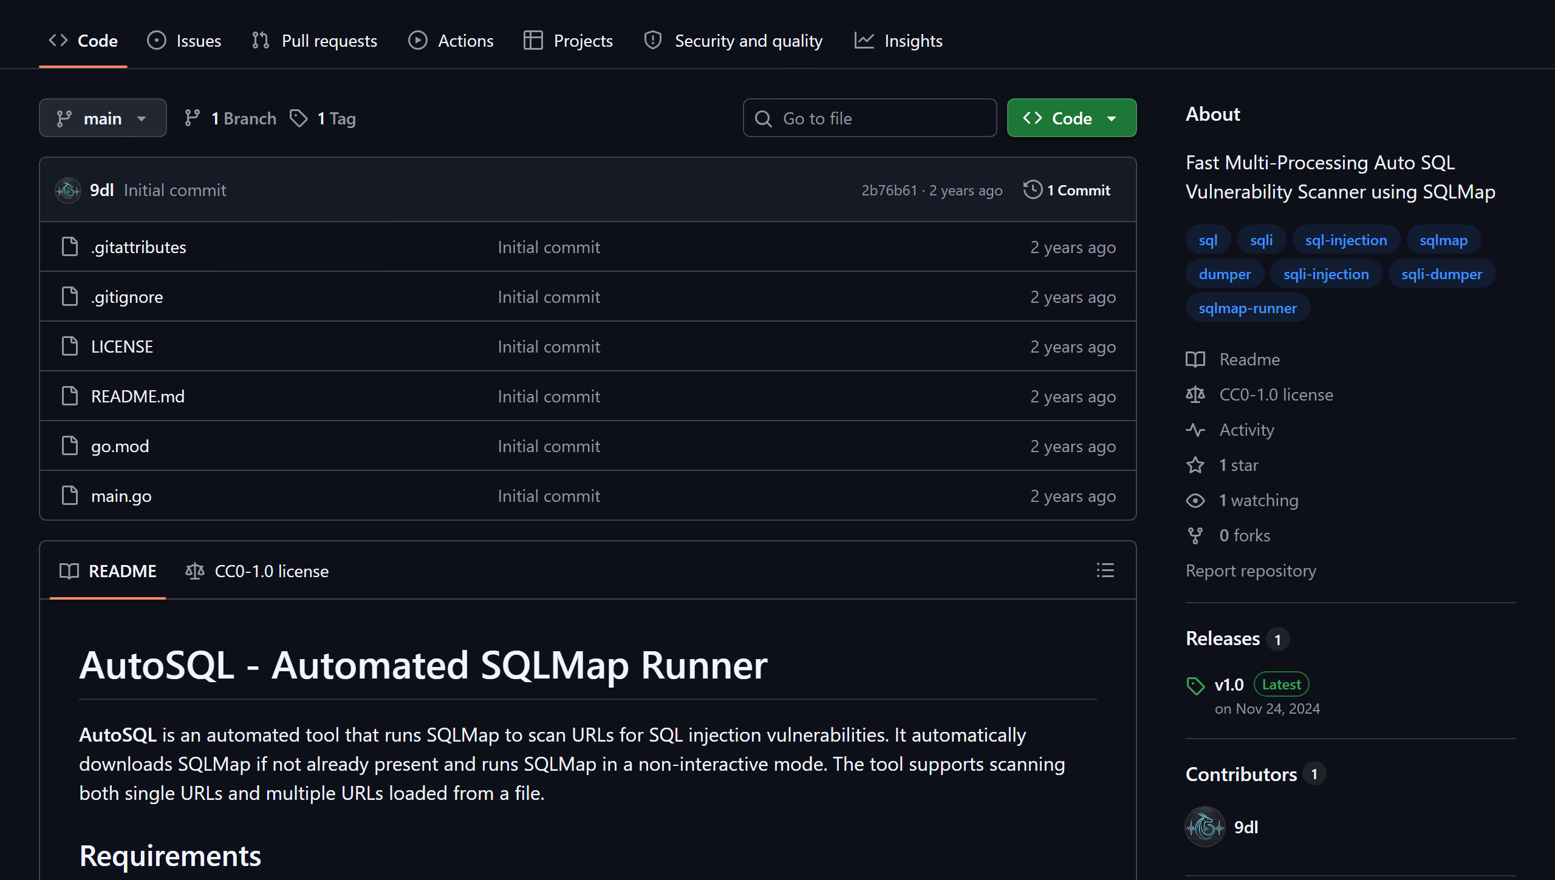View the 1 Branch link
Image resolution: width=1555 pixels, height=880 pixels.
231,118
